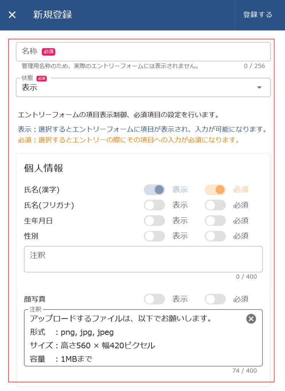Turn on 表示 for 生年月日
The height and width of the screenshot is (391, 285).
(x=155, y=221)
